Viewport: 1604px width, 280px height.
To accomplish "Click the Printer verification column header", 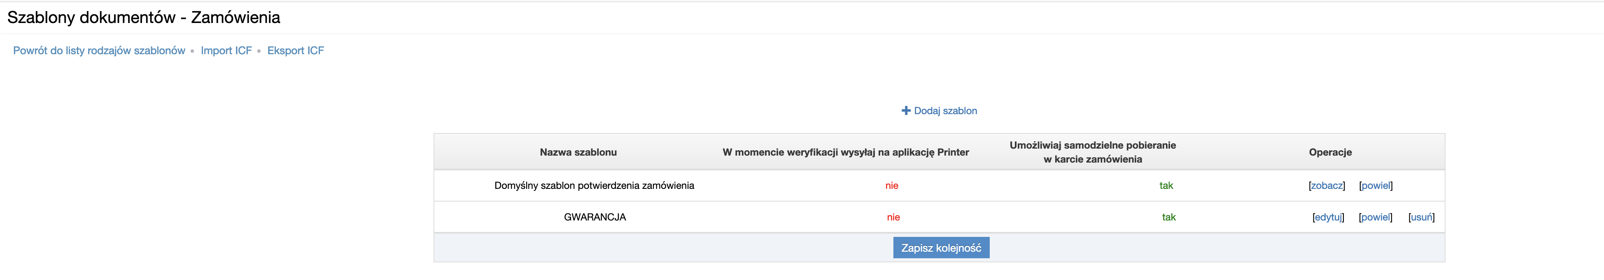I will (846, 152).
